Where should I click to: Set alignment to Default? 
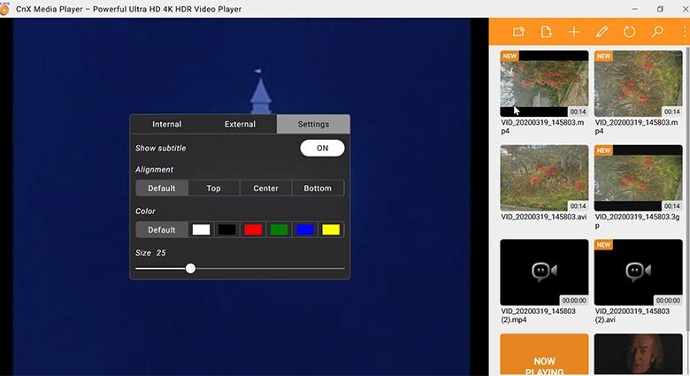point(162,188)
